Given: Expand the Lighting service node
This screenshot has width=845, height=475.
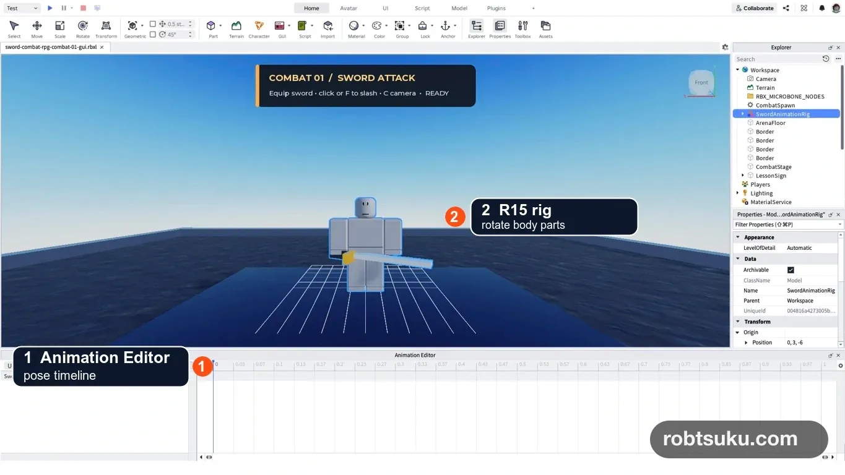Looking at the screenshot, I should pyautogui.click(x=737, y=193).
